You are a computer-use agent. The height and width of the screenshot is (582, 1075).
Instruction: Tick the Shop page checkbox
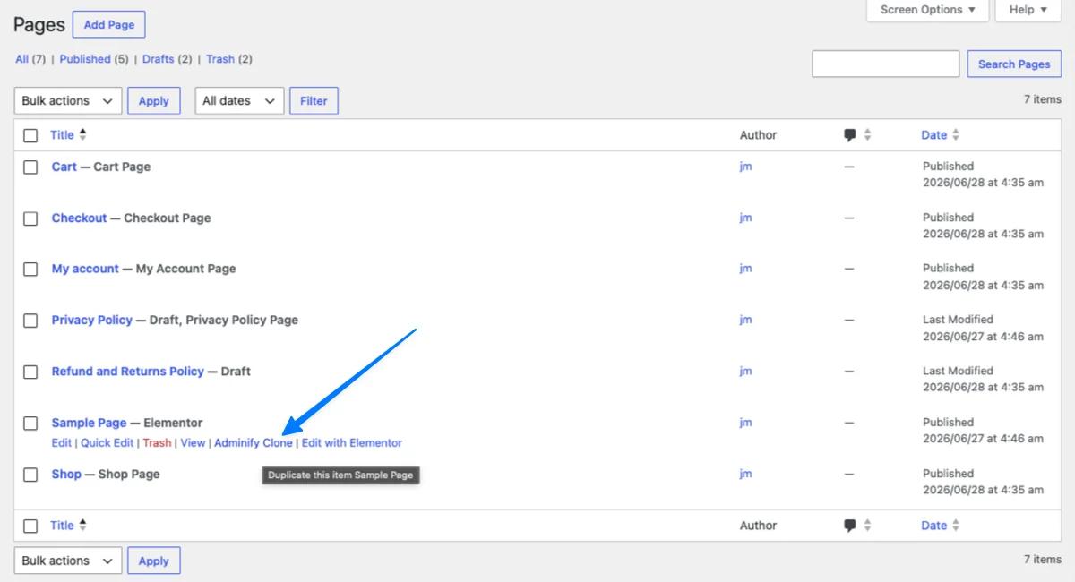tap(30, 475)
